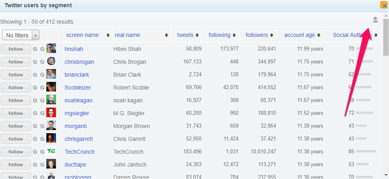
Task: Click the Social Authority bar for hnshah
Action: [x=364, y=49]
